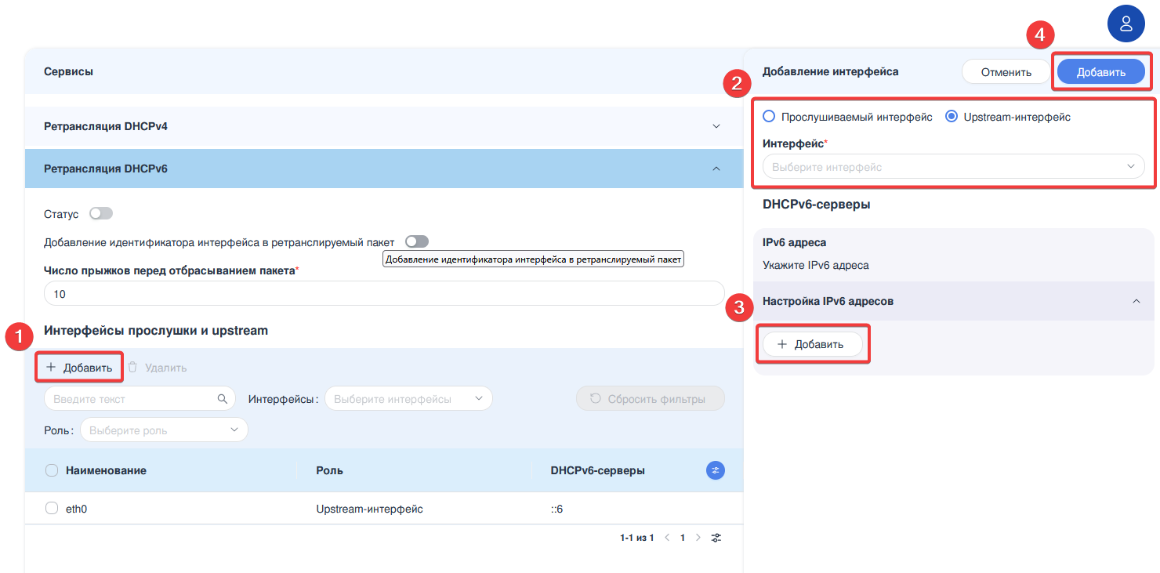The image size is (1160, 573).
Task: Expand the Ретрансляция DHCPv4 section
Action: pos(384,126)
